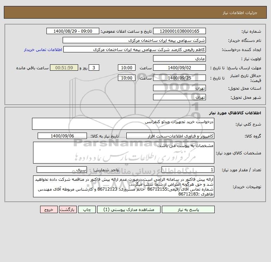Open مشاهده مدارک پیوستی (1) attachments
The height and width of the screenshot is (262, 271).
pos(129,210)
